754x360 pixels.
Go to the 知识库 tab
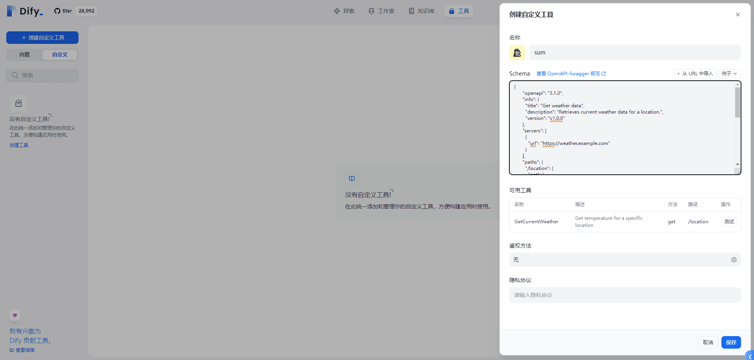[x=421, y=11]
